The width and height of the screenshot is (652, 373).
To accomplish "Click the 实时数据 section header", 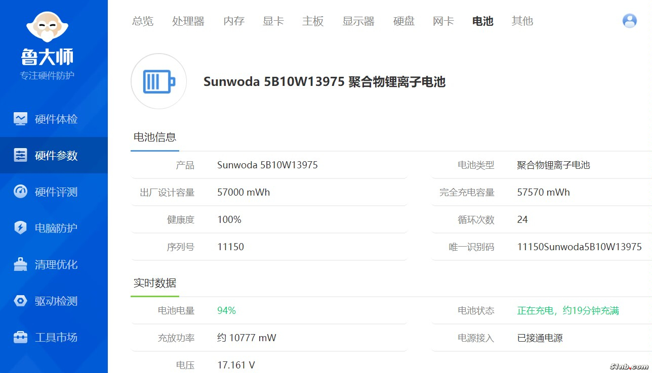I will pos(155,283).
